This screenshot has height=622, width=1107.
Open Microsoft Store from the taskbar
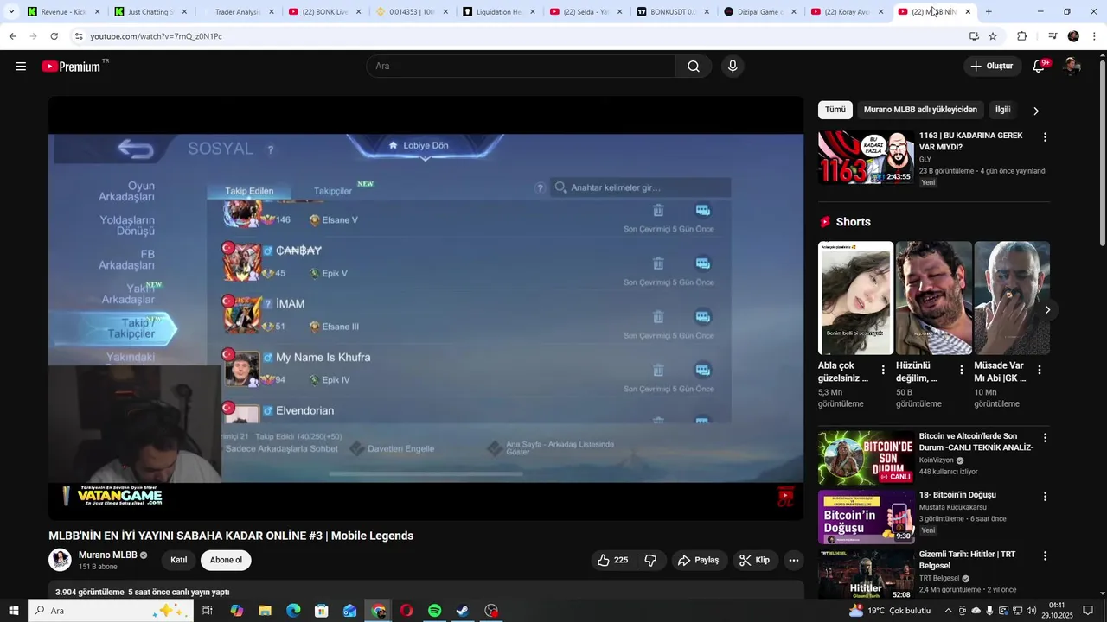321,611
